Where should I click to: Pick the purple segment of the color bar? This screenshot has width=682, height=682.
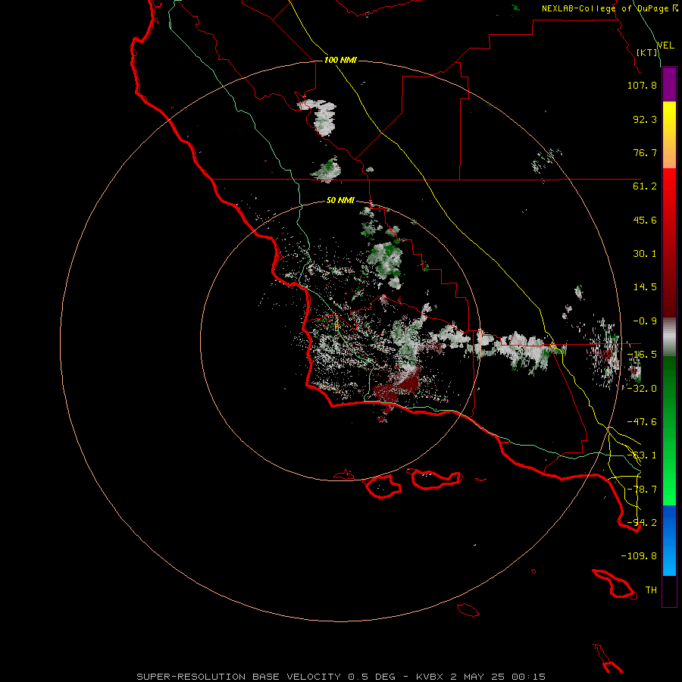pos(669,85)
